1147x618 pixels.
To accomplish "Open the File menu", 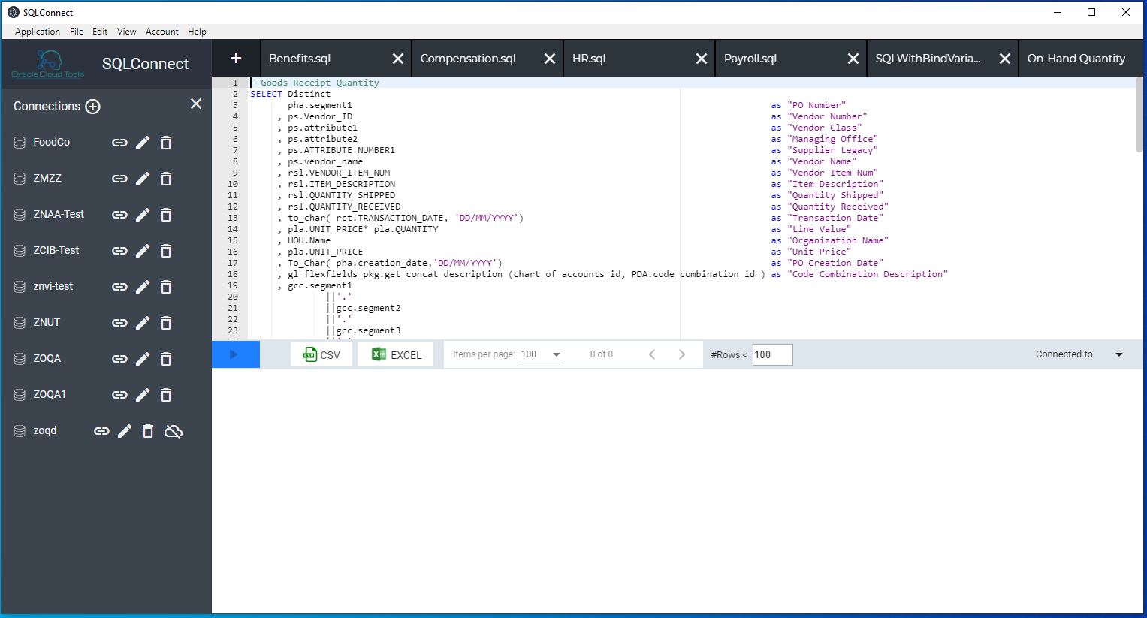I will point(77,32).
